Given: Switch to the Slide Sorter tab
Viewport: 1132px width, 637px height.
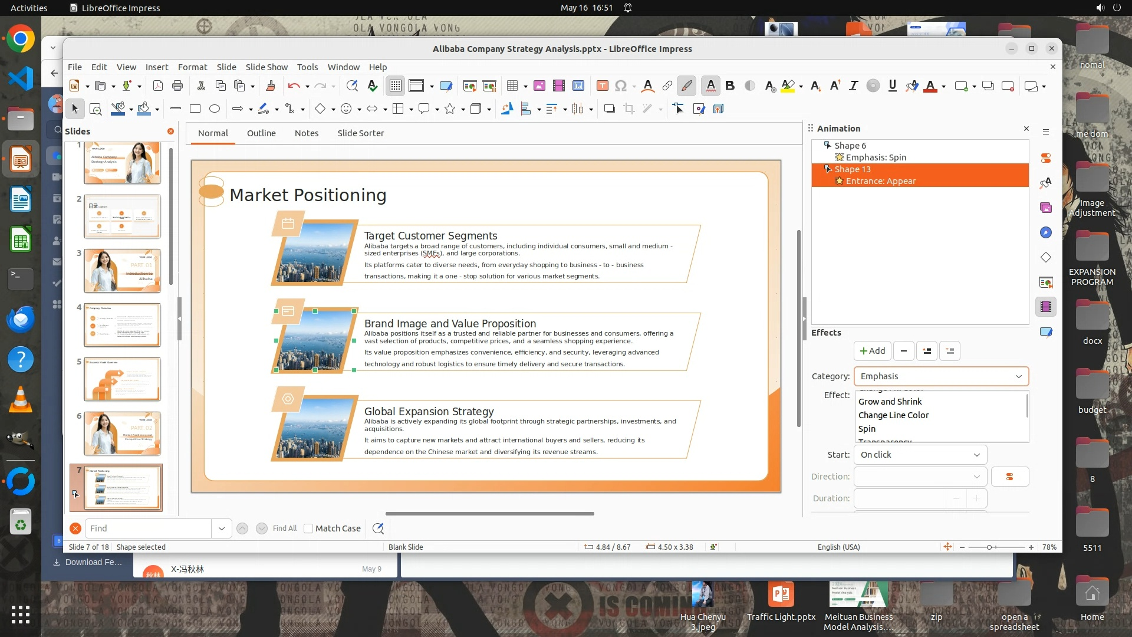Looking at the screenshot, I should tap(360, 133).
